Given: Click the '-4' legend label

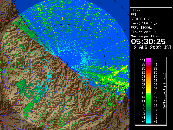Looking at the screenshot, I should coord(143,122).
